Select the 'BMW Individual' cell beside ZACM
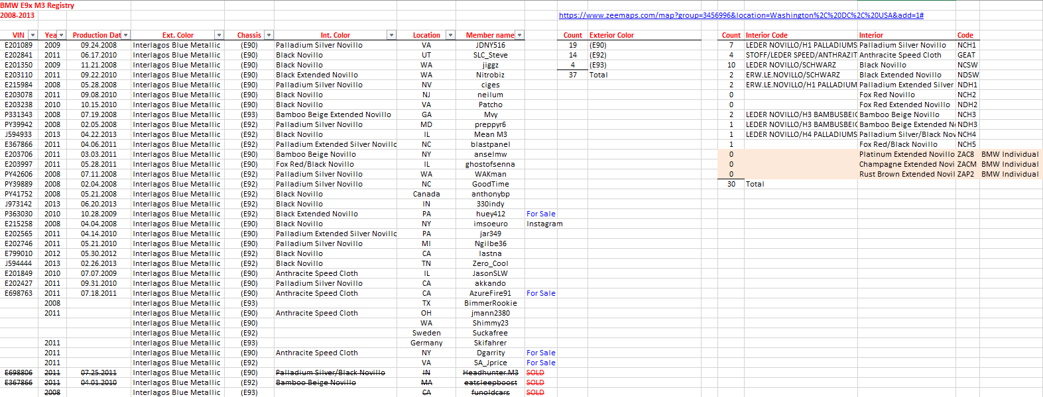 (x=1011, y=164)
